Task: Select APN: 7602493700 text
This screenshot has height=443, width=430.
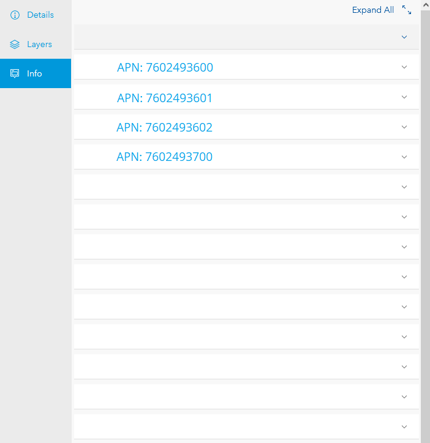Action: [164, 157]
